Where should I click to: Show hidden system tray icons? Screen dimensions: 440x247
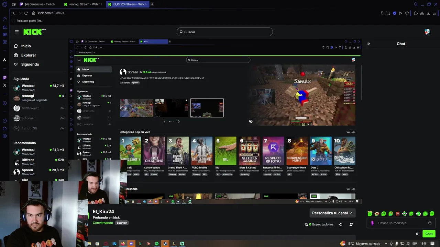point(386,244)
